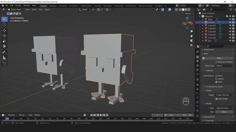The width and height of the screenshot is (236, 132).
Task: Switch orthographic perspective grid icon
Action: click(x=191, y=45)
